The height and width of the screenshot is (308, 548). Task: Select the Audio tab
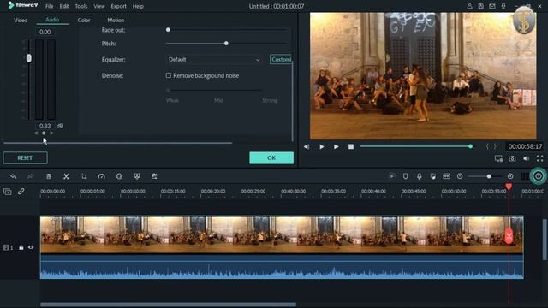pyautogui.click(x=52, y=20)
